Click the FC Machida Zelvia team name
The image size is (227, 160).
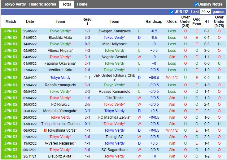pyautogui.click(x=114, y=117)
